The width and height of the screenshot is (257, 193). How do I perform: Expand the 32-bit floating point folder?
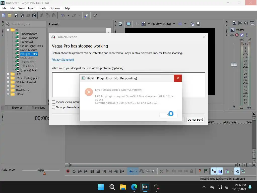click(8, 78)
